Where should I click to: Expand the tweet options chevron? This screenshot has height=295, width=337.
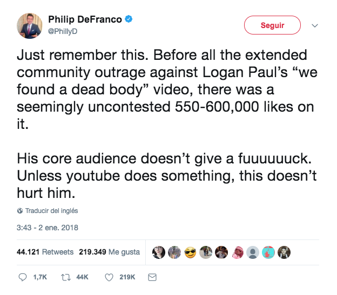coord(315,25)
